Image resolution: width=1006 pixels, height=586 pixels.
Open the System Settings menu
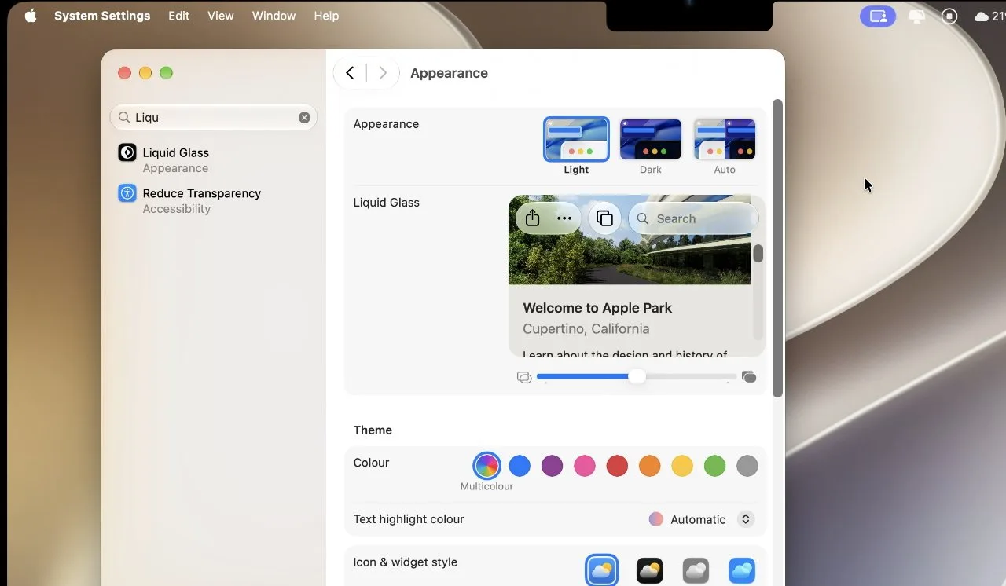tap(102, 16)
